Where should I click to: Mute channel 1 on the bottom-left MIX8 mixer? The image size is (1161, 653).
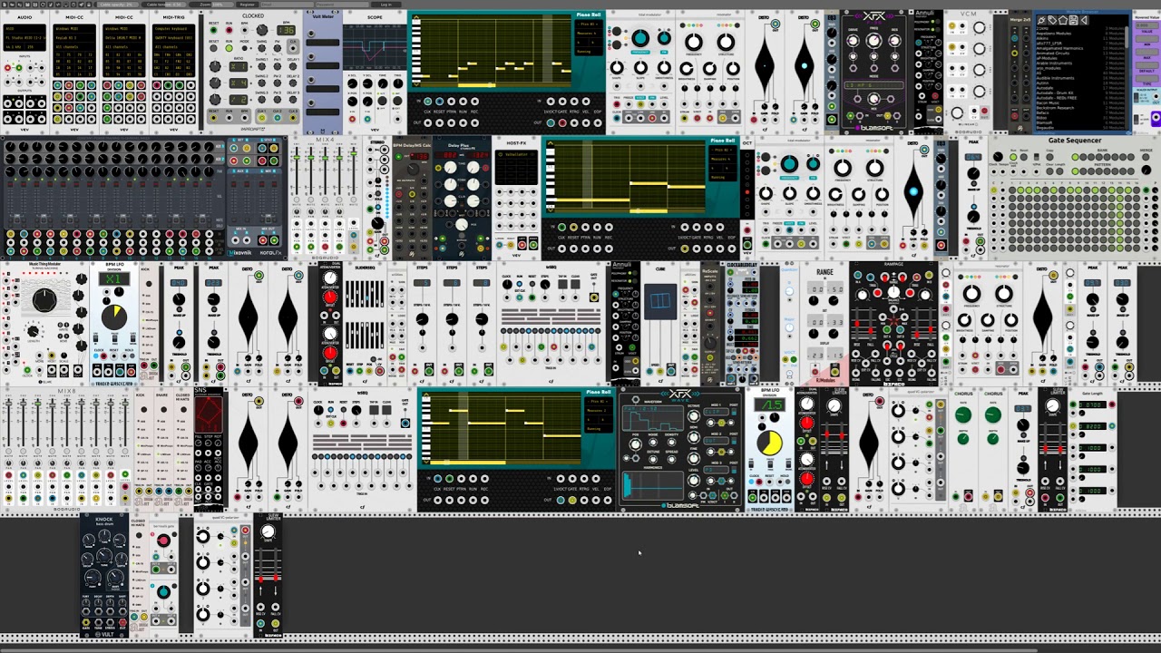(x=8, y=451)
